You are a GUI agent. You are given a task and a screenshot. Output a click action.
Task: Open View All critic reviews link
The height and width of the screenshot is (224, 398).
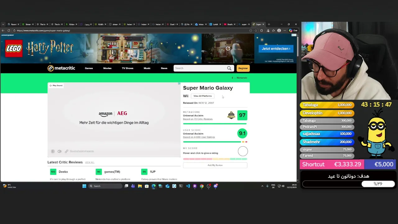tap(90, 162)
